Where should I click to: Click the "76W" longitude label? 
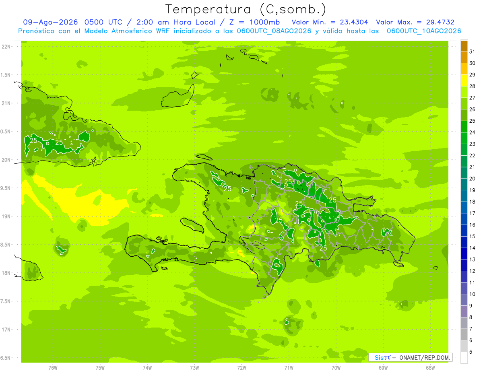[53, 367]
